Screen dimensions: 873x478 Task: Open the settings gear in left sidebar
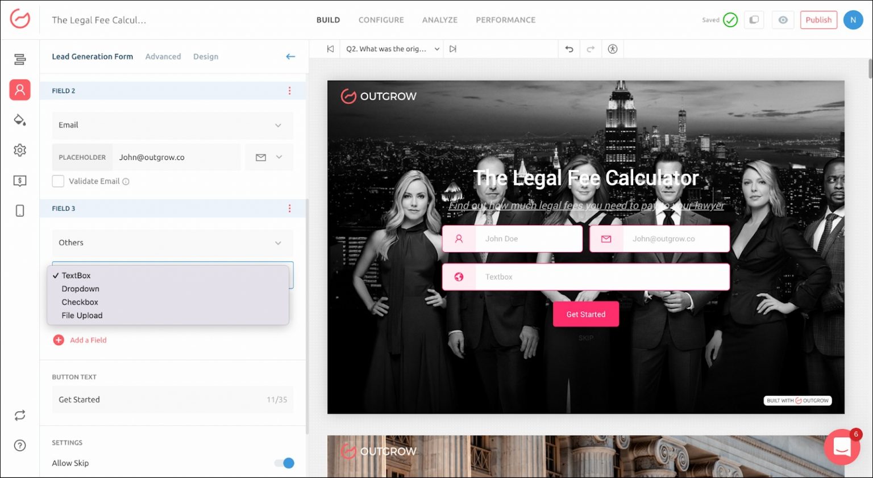[x=20, y=150]
